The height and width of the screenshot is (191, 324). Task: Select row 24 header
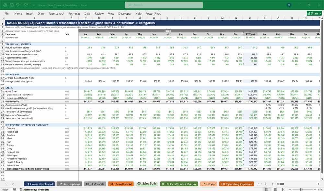click(x=2, y=101)
